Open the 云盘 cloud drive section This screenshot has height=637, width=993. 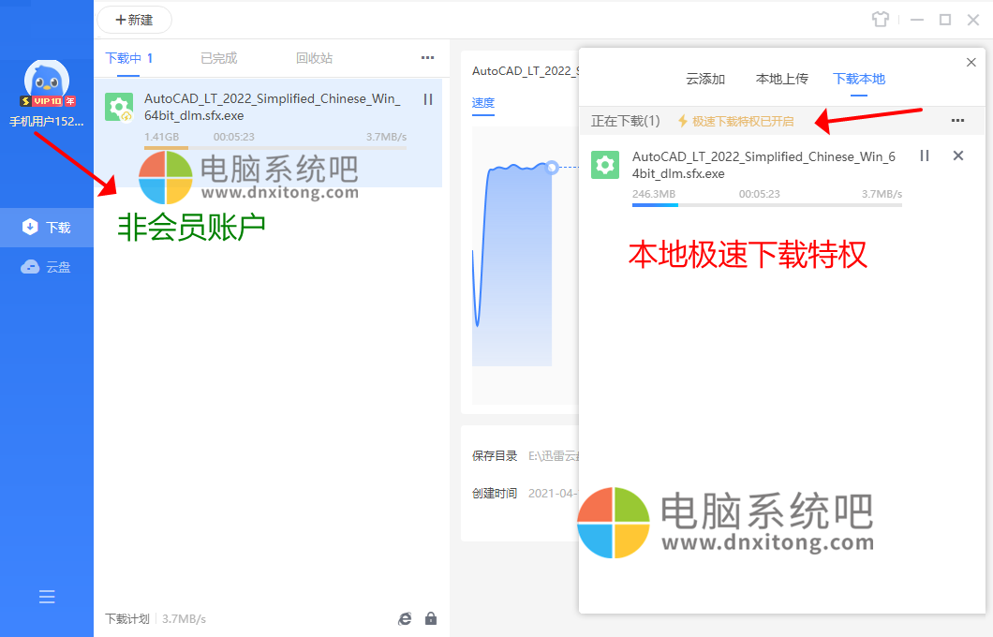(47, 267)
